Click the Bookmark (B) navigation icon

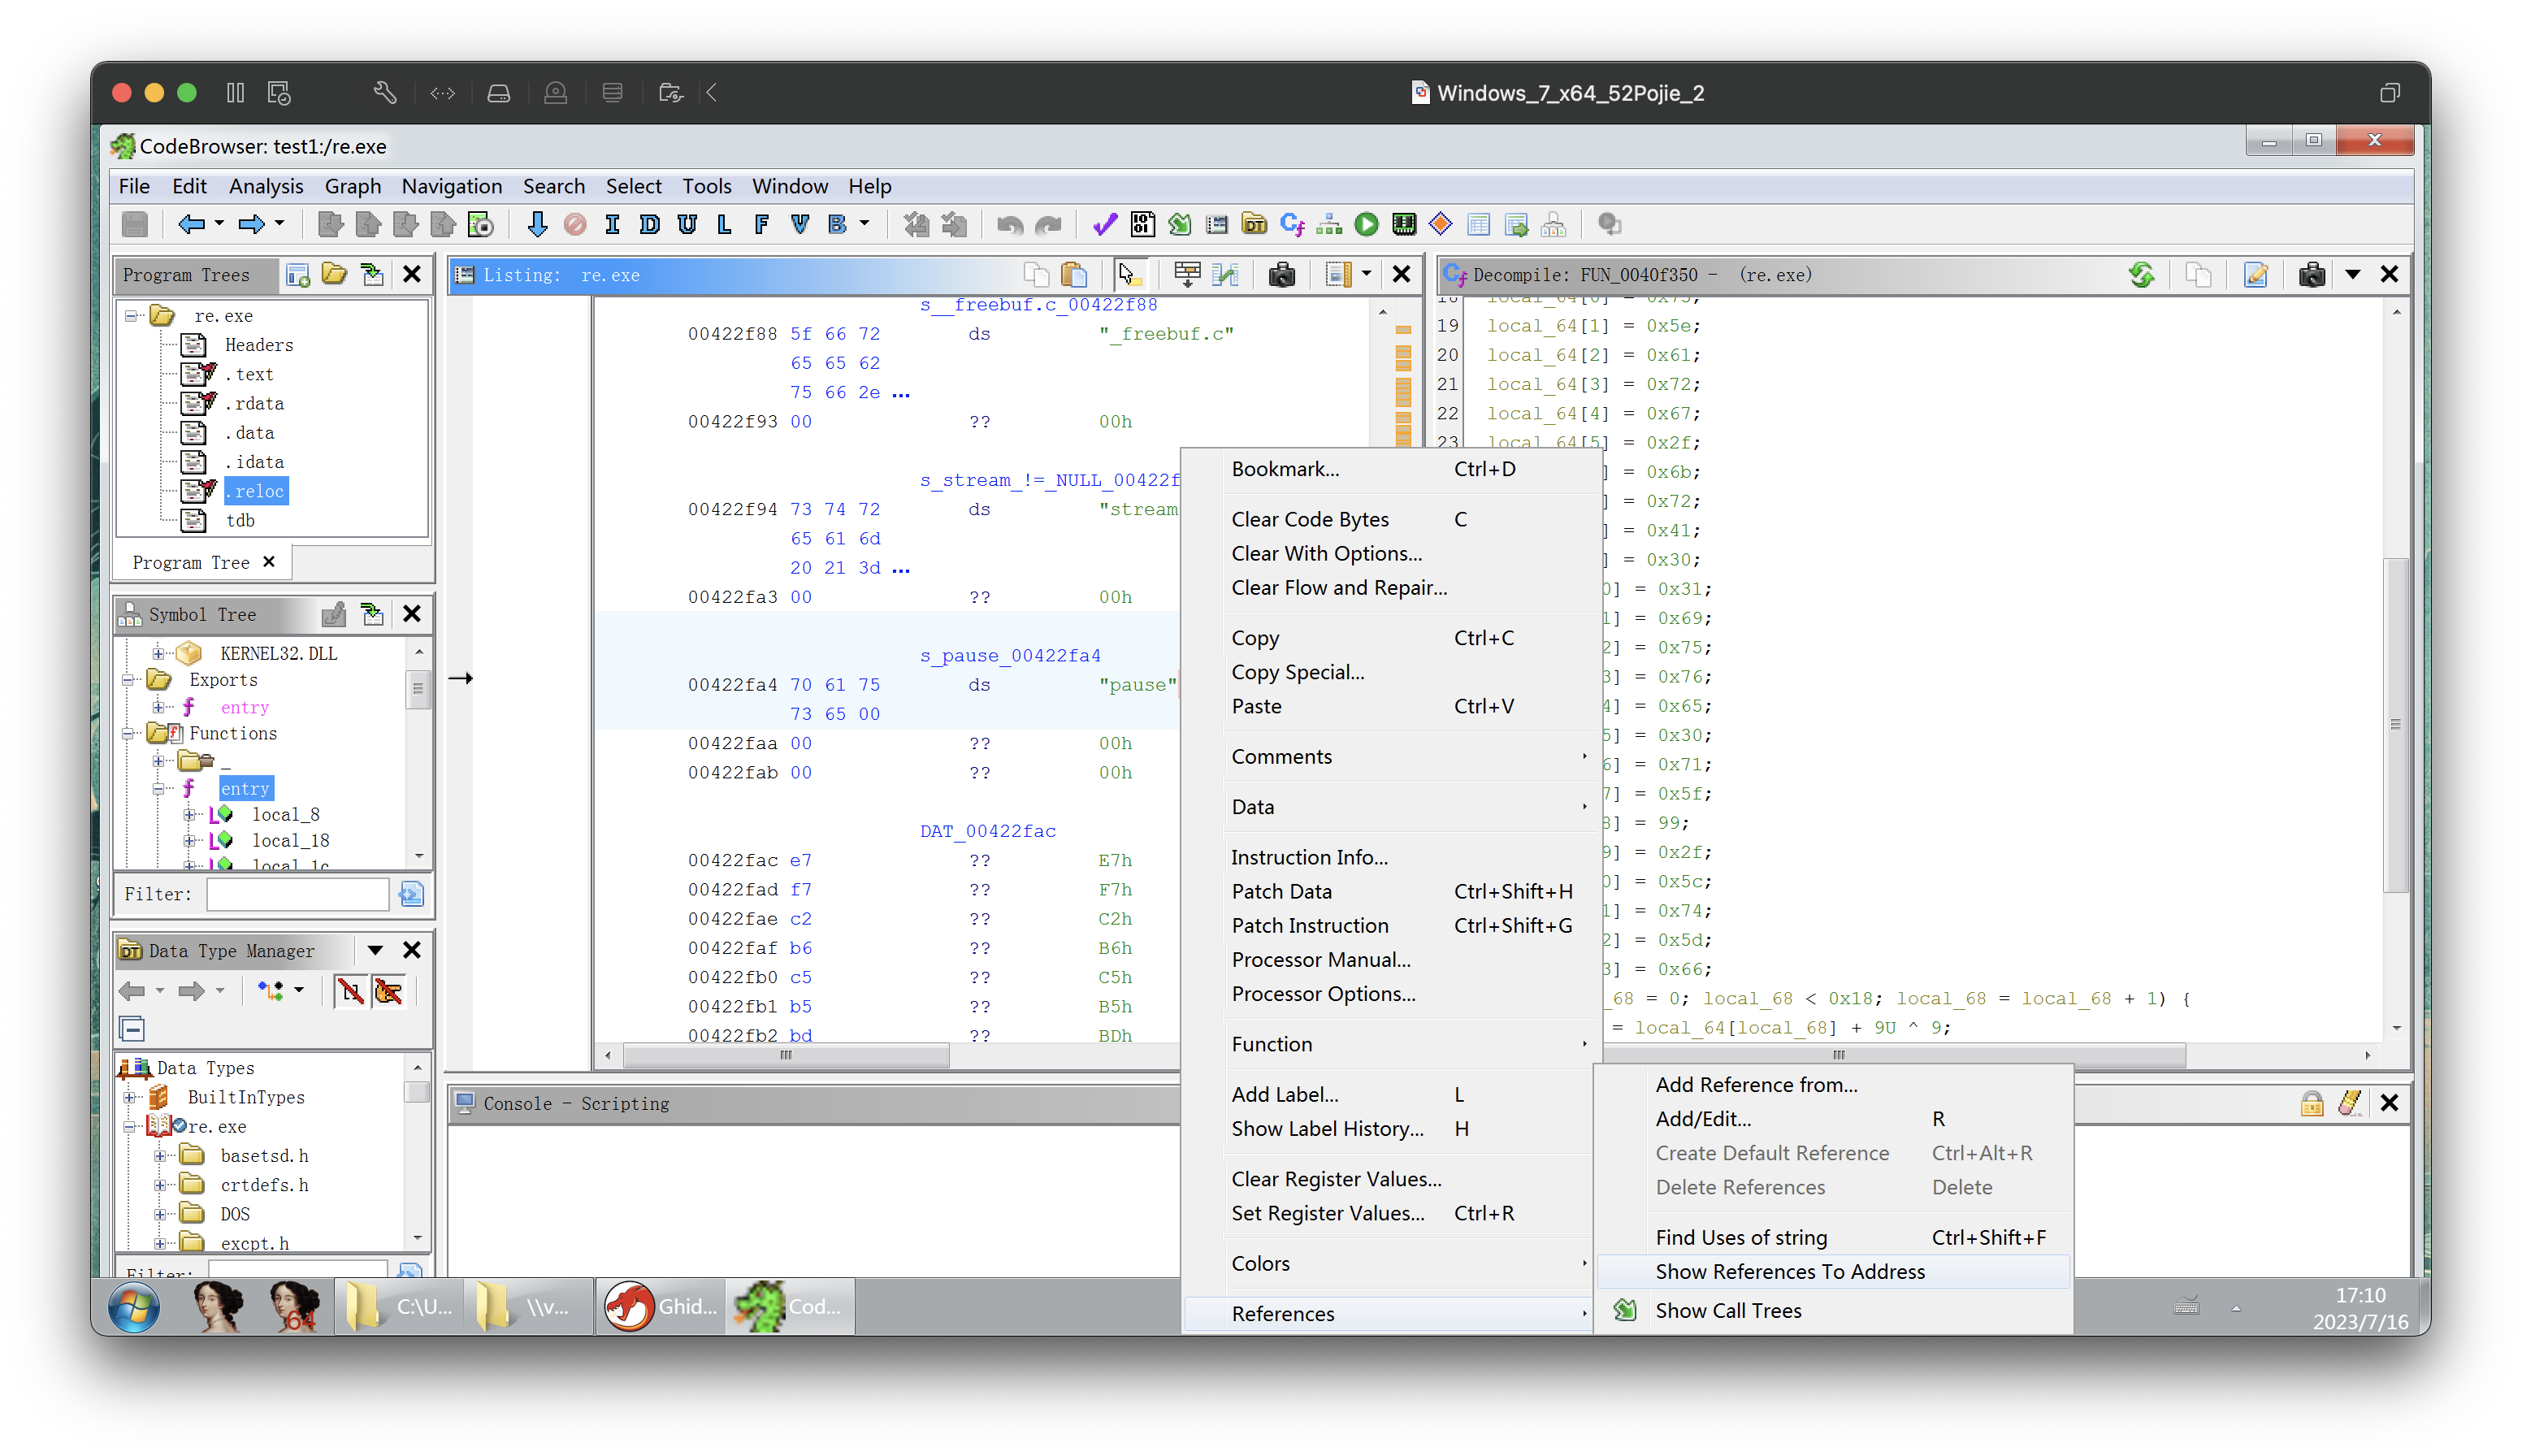click(x=838, y=225)
